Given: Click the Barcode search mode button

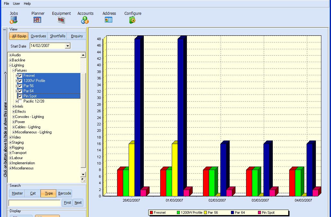Looking at the screenshot, I should (x=64, y=193).
